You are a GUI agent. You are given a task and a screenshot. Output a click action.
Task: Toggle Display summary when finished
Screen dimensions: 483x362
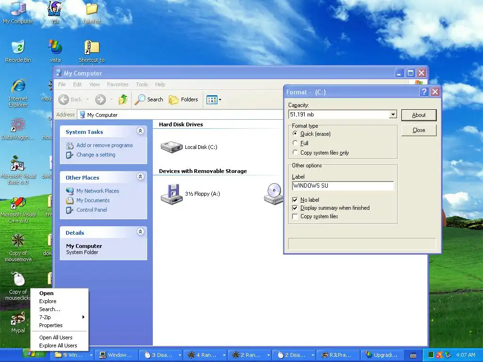tap(295, 208)
